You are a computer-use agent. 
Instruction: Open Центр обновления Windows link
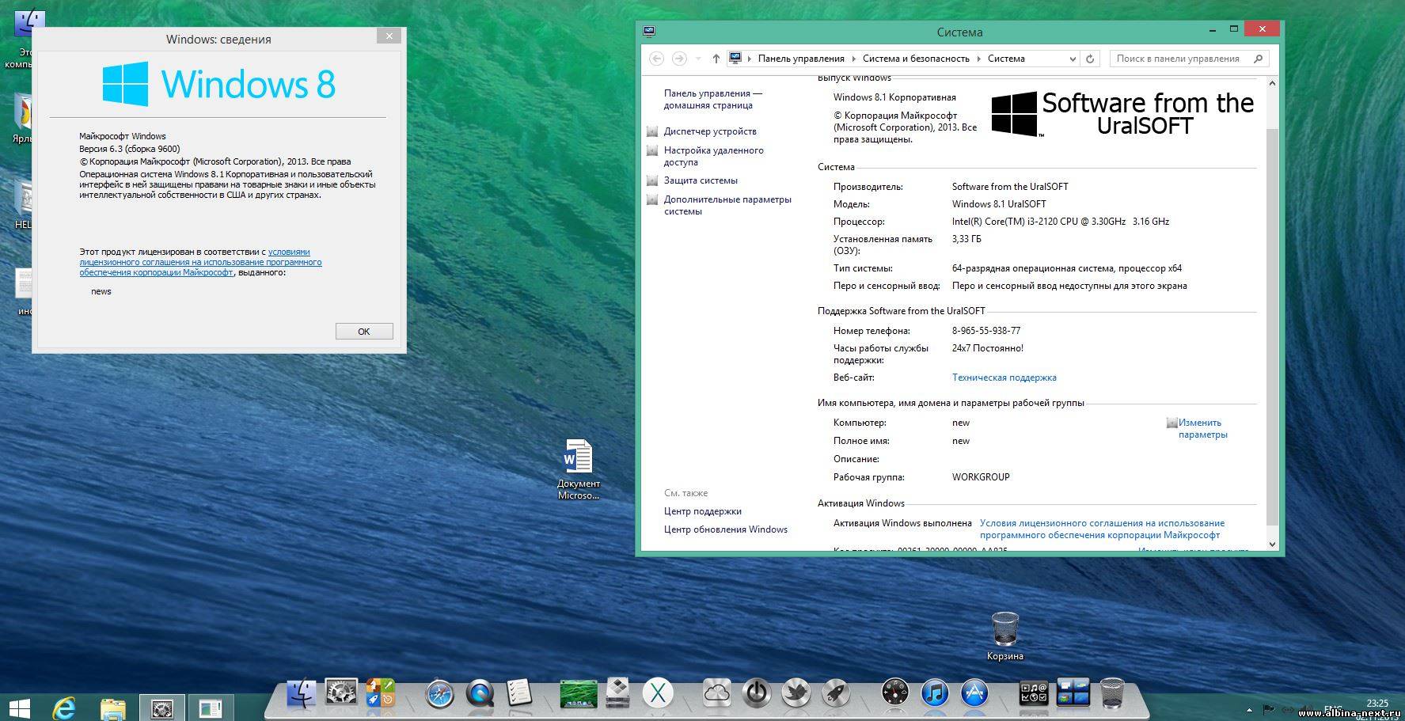pyautogui.click(x=725, y=529)
